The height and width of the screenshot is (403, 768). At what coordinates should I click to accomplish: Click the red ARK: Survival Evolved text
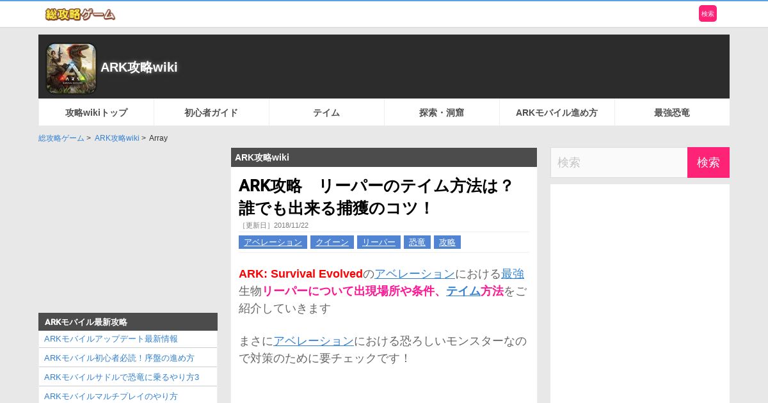[301, 274]
